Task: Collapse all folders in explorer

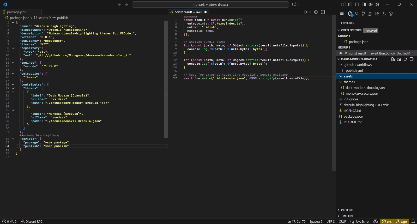Action: [412, 59]
